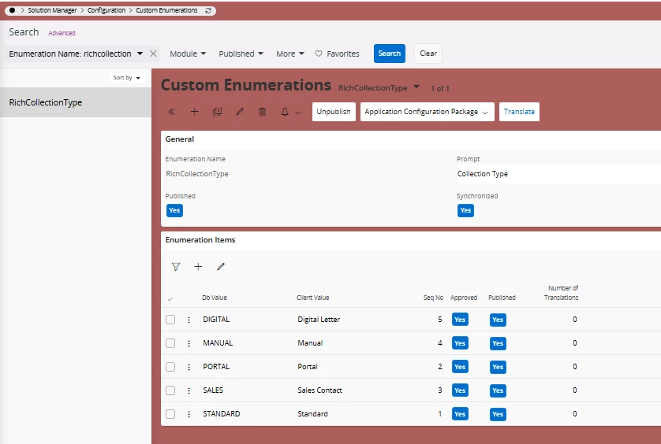661x444 pixels.
Task: Sort by the Seq No column header
Action: coord(433,298)
